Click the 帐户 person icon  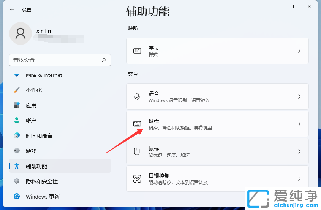point(17,120)
